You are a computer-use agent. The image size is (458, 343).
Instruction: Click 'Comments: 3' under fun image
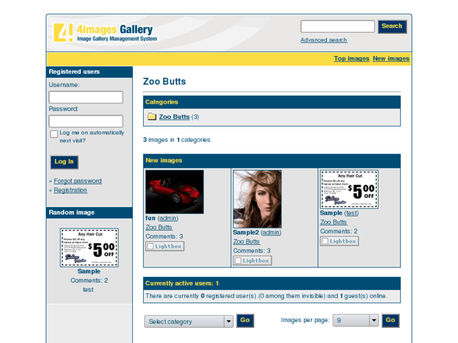(x=164, y=237)
